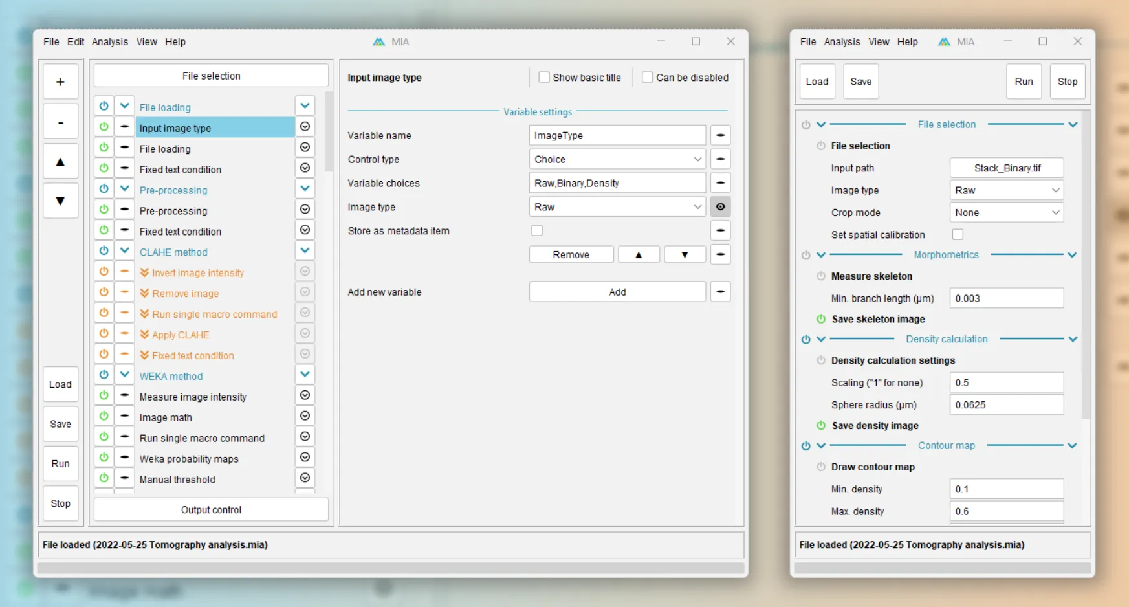Click the dash icon beside Run single macro command
Screen dimensions: 1129x607
(124, 437)
